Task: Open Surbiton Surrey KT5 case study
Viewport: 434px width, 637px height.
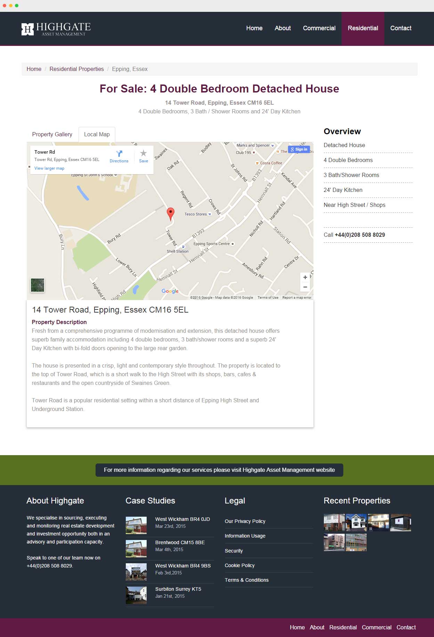Action: [x=178, y=589]
